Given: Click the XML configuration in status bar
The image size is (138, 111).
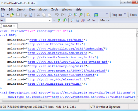Looking at the screenshot, I should (x=59, y=107).
